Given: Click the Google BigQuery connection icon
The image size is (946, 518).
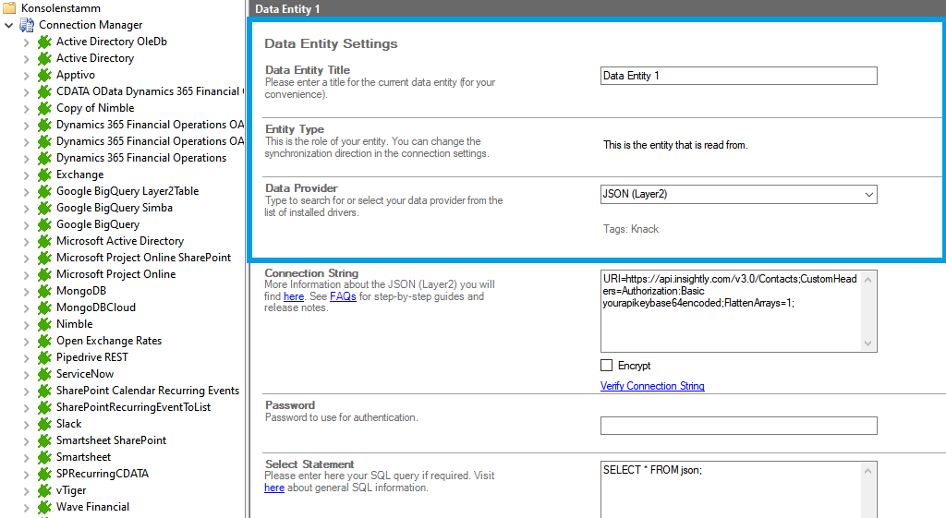Looking at the screenshot, I should tap(44, 224).
